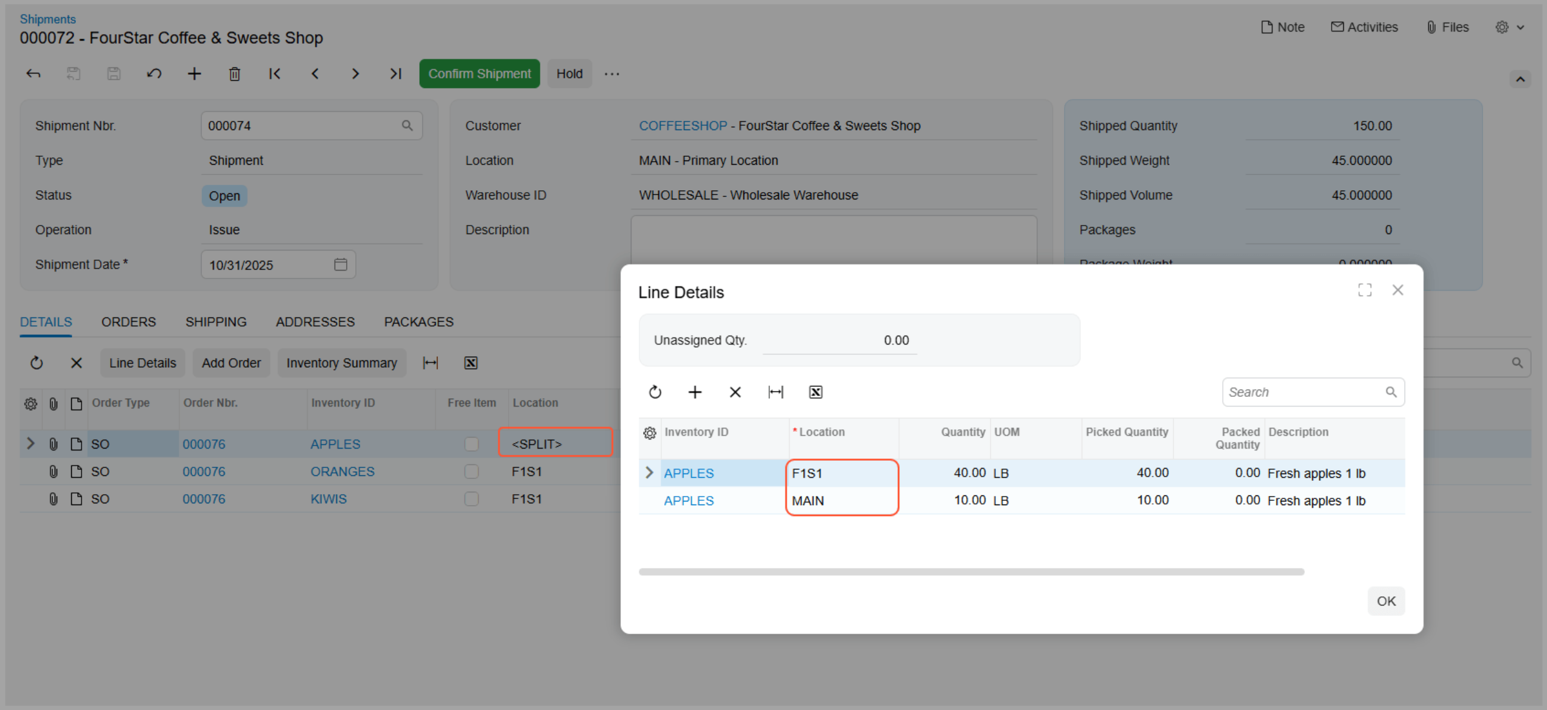1547x710 pixels.
Task: Fit columns icon in Line Details toolbar
Action: click(x=775, y=392)
